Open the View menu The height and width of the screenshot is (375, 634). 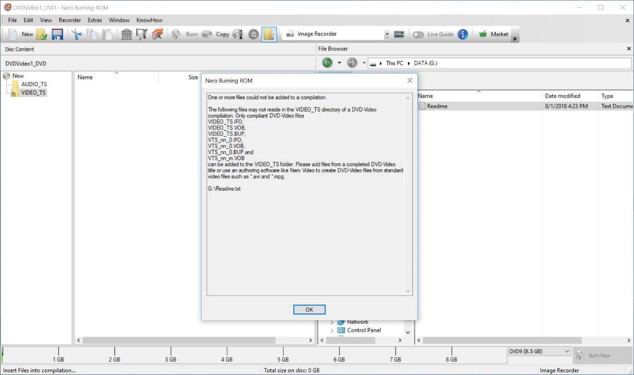(46, 20)
